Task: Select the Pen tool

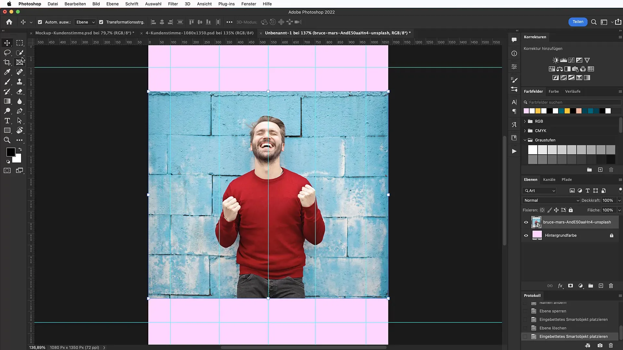Action: (x=20, y=111)
